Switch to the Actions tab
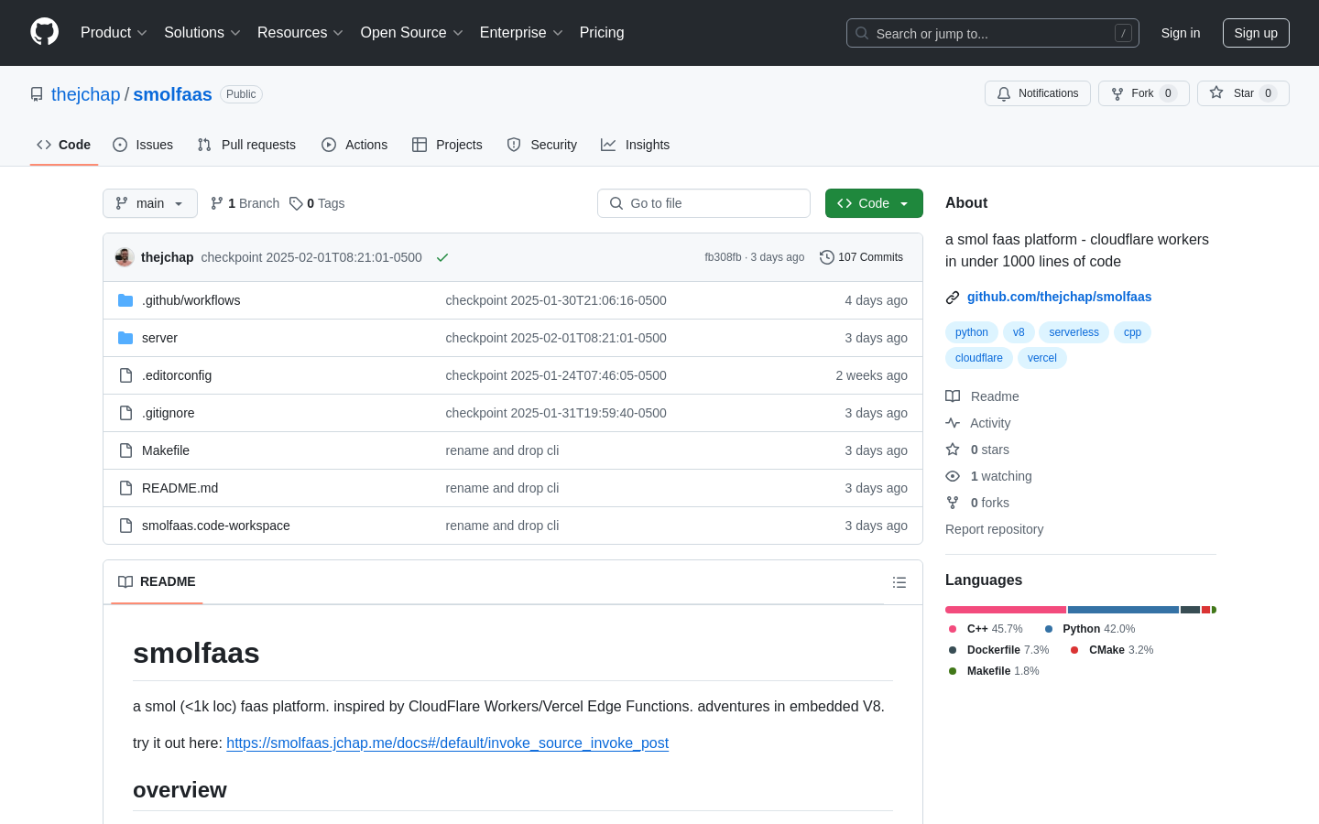Image resolution: width=1319 pixels, height=824 pixels. (x=354, y=145)
